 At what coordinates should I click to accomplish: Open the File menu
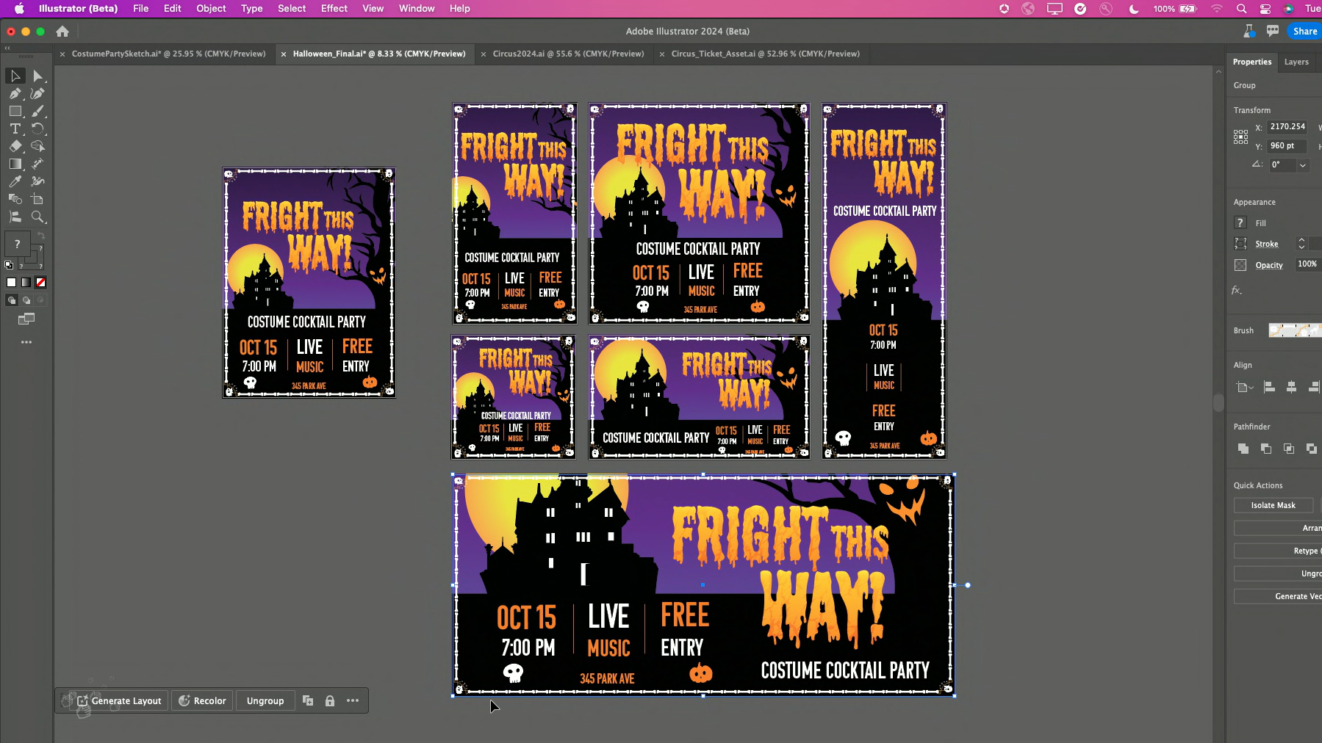[140, 9]
